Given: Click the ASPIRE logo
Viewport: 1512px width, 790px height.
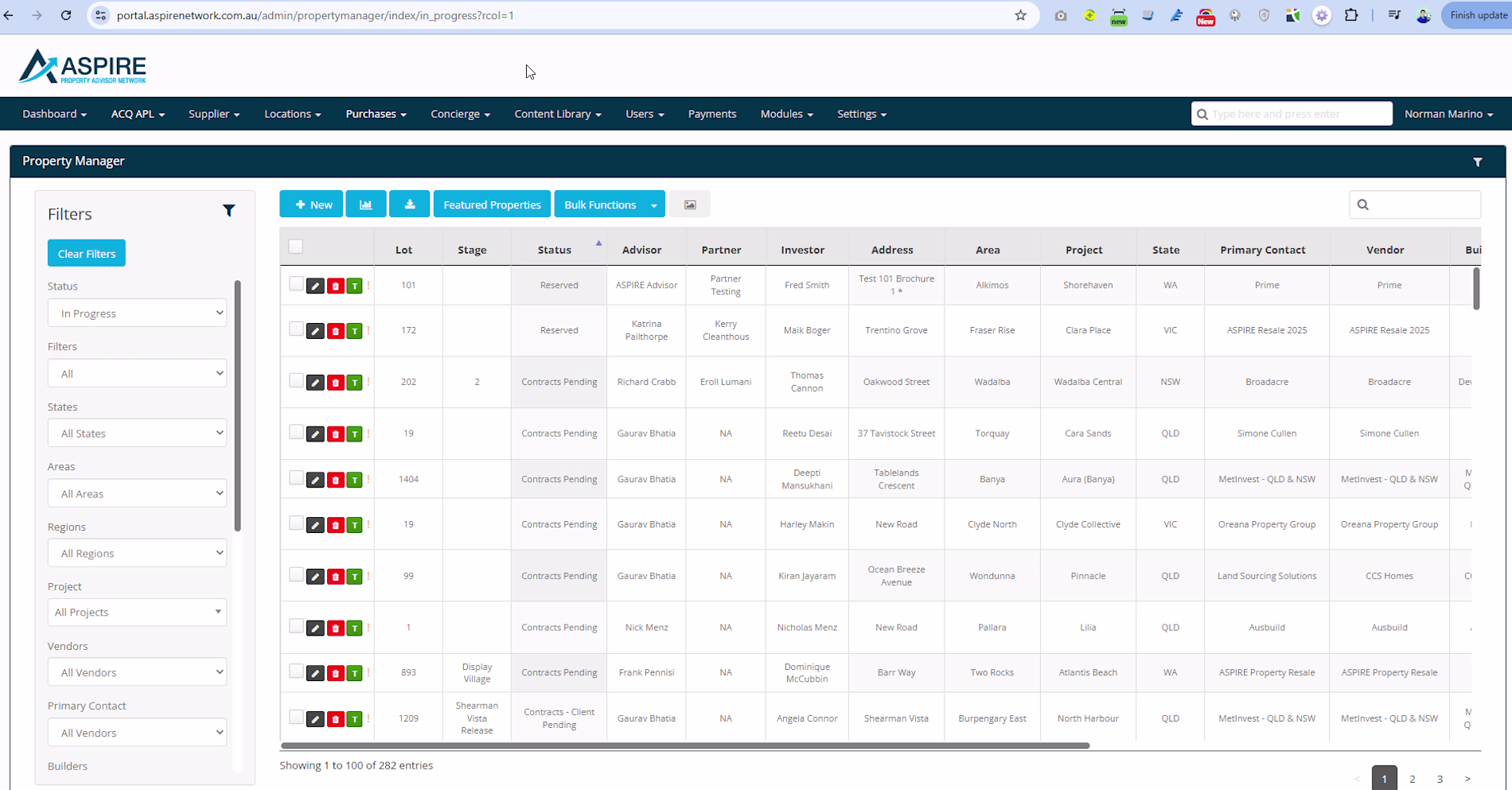Looking at the screenshot, I should coord(83,67).
